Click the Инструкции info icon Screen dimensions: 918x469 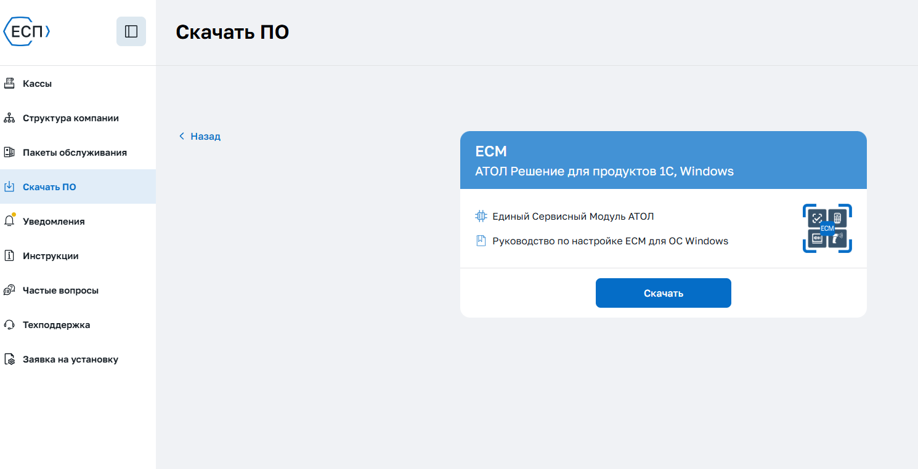coord(9,255)
